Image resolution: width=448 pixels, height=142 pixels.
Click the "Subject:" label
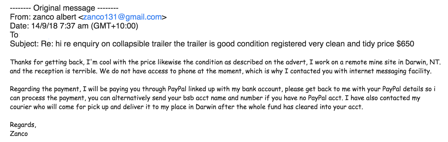click(x=24, y=44)
